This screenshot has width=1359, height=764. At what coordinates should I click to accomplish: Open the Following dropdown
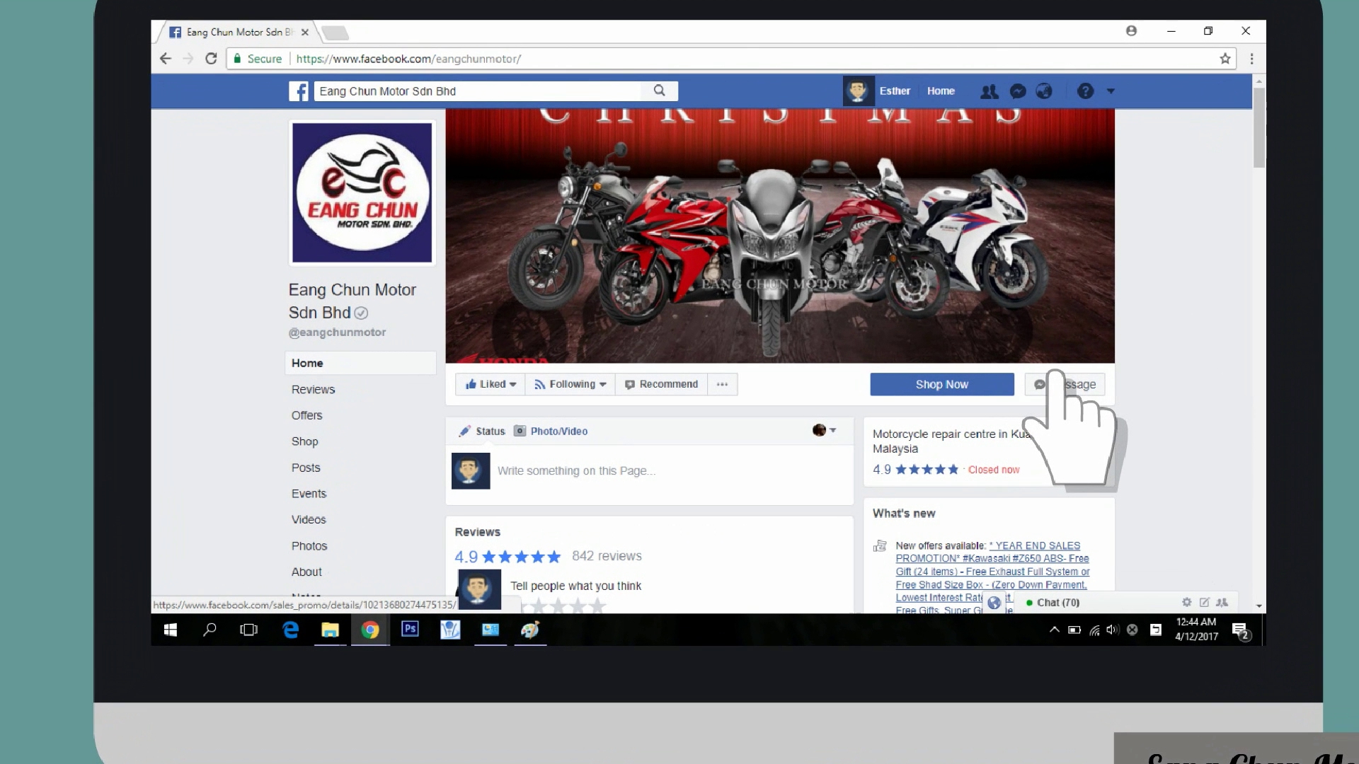click(570, 384)
